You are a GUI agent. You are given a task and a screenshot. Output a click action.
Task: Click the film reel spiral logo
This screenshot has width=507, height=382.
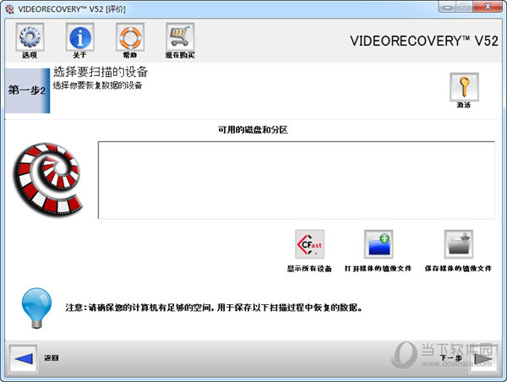(x=47, y=179)
